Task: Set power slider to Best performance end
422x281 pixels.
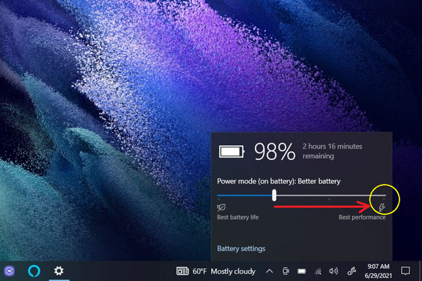Action: (x=383, y=196)
